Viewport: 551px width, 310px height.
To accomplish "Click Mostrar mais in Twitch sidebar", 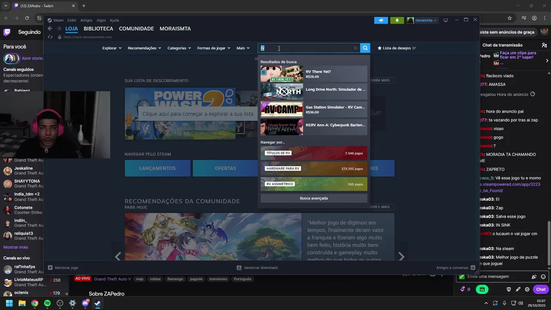I will click(16, 247).
